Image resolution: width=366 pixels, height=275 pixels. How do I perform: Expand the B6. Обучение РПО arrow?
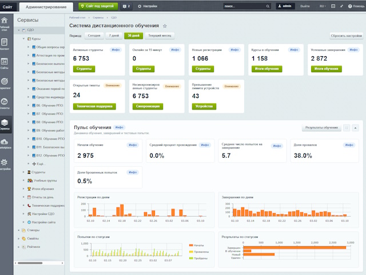[28, 105]
